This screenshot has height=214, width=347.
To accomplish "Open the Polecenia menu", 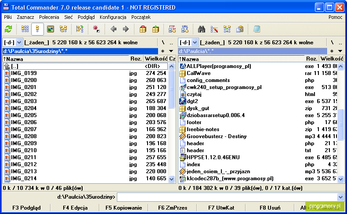I will coord(49,17).
